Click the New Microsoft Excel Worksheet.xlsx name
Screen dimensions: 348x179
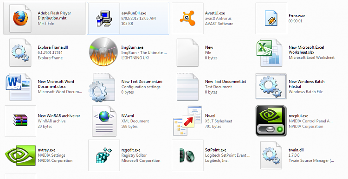pyautogui.click(x=306, y=50)
